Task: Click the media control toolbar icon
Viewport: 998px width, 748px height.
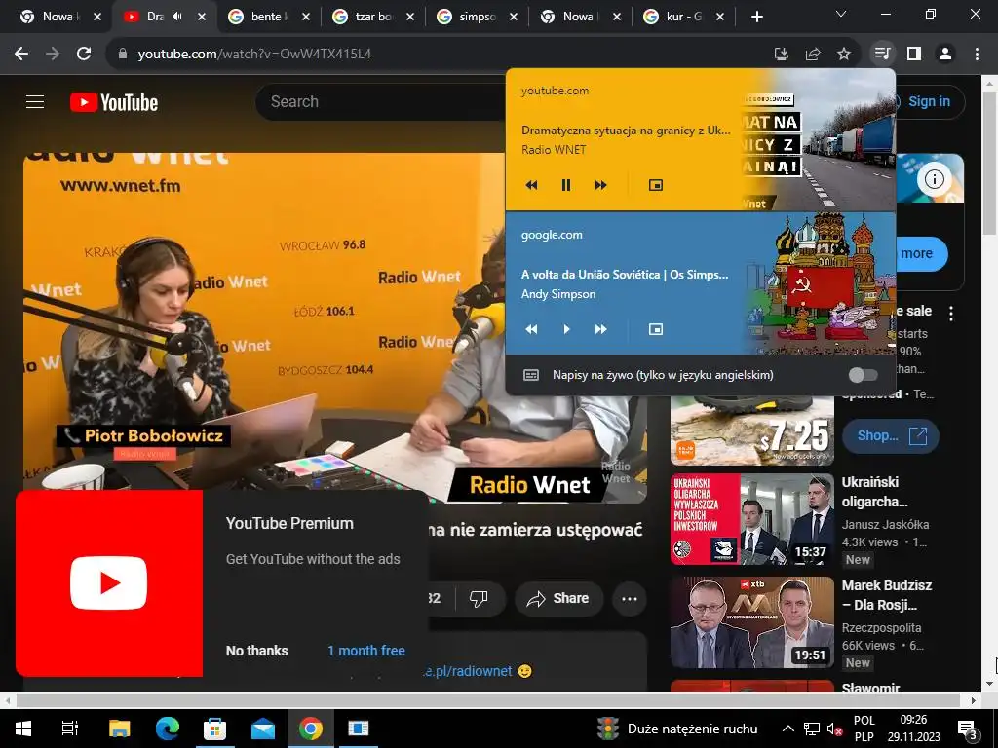Action: click(882, 54)
